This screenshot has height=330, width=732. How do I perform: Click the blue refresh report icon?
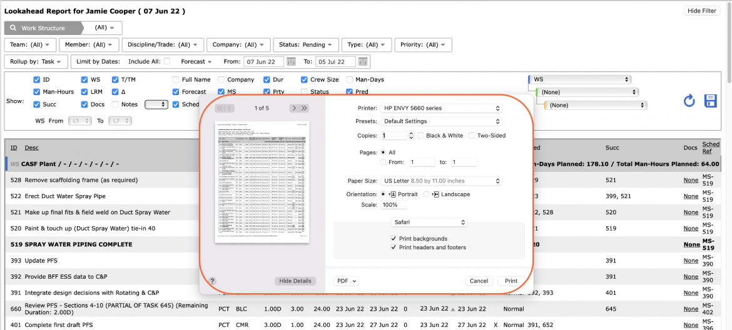click(x=689, y=100)
